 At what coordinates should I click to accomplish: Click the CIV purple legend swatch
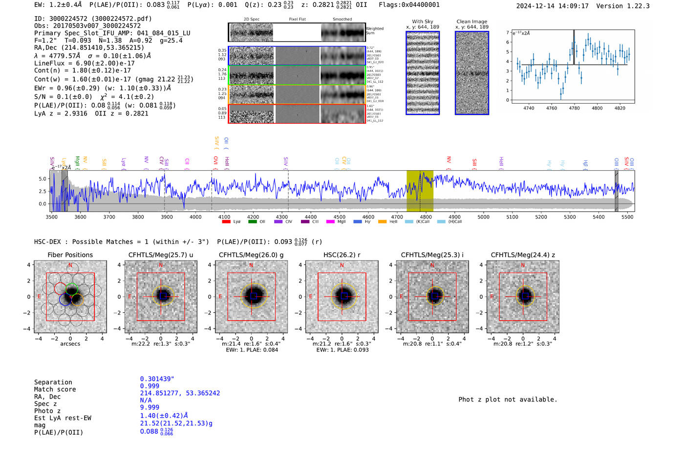coord(278,222)
